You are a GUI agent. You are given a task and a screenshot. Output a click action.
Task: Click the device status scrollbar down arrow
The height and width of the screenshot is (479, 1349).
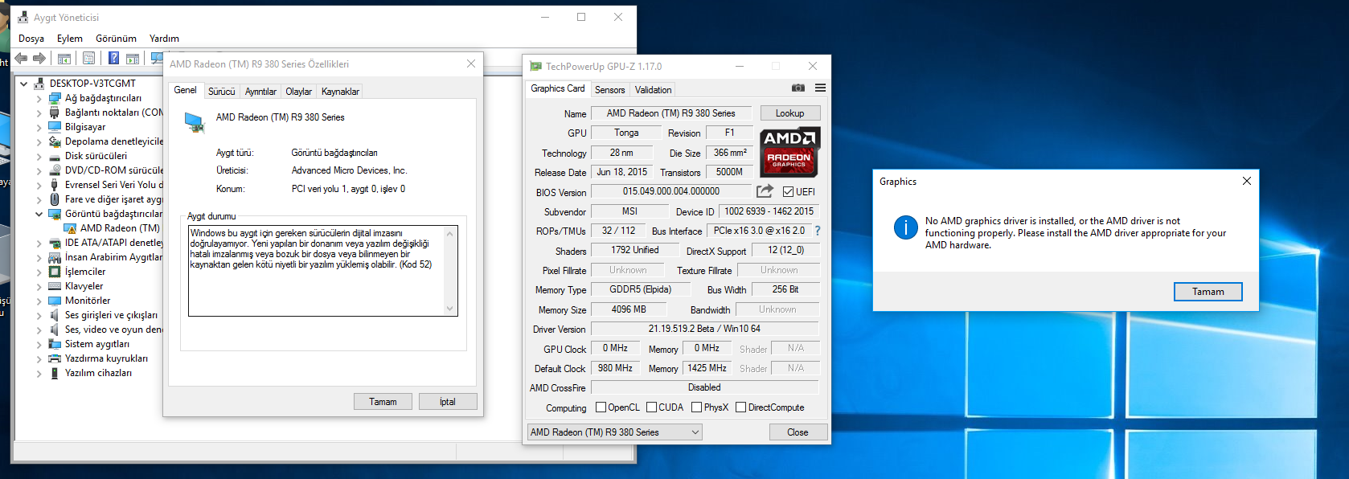(450, 309)
